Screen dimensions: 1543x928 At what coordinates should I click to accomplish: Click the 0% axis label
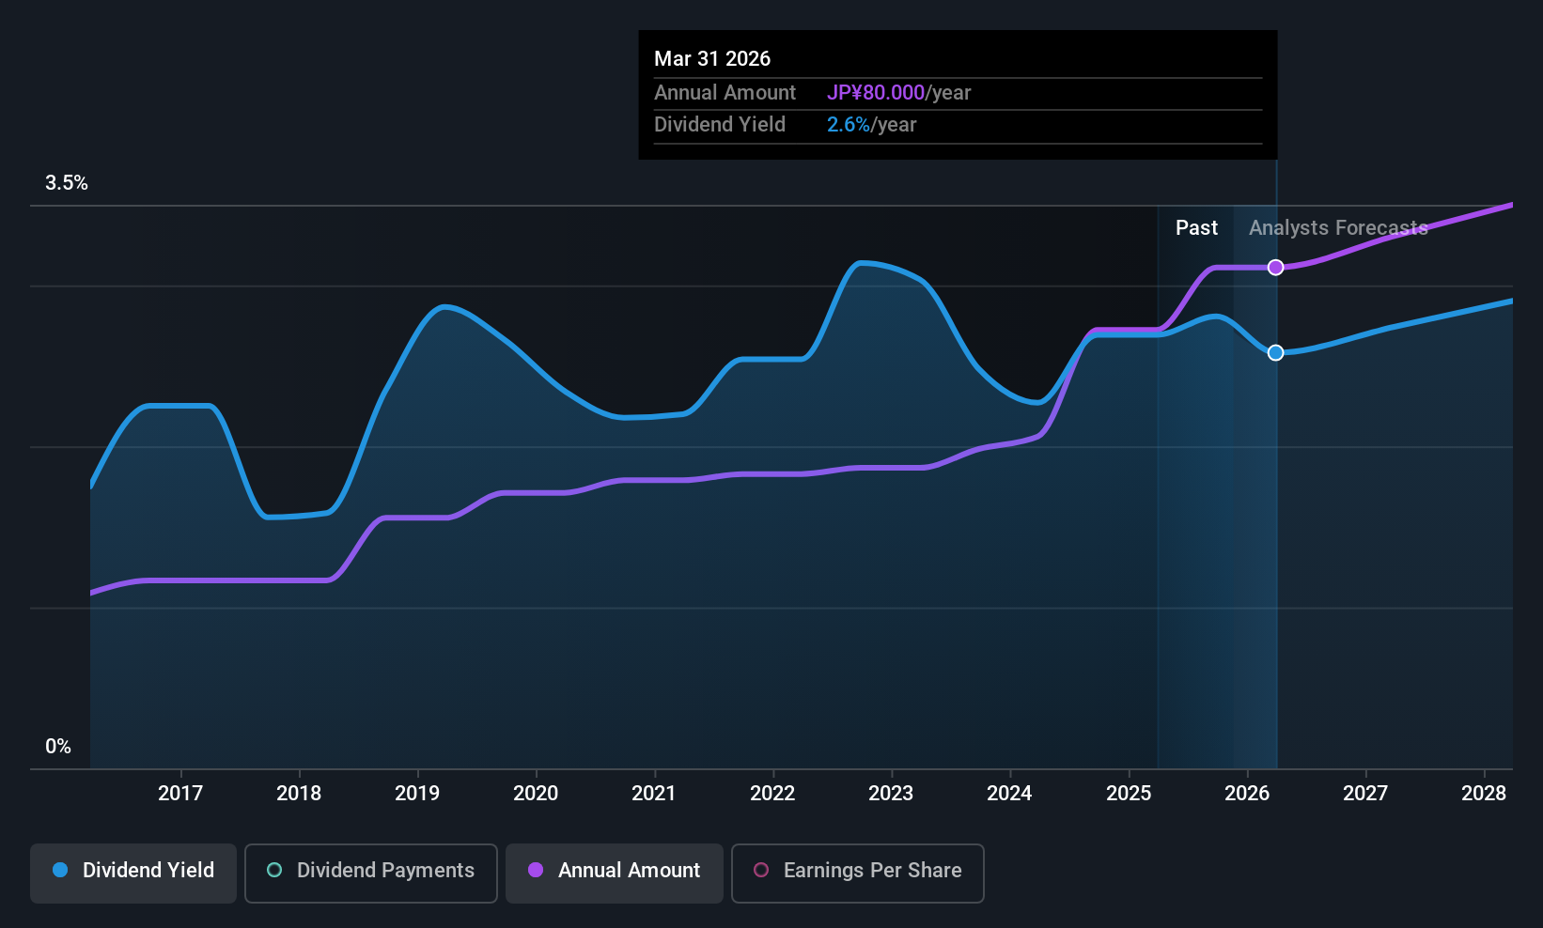[58, 746]
